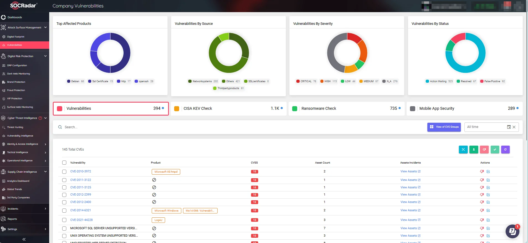Image resolution: width=528 pixels, height=243 pixels.
Task: Toggle the select-all checkbox in the table header
Action: tap(64, 163)
